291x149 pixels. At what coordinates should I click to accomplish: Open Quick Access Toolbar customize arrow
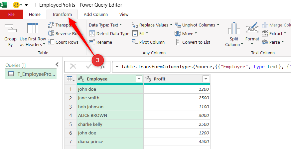click(x=27, y=5)
